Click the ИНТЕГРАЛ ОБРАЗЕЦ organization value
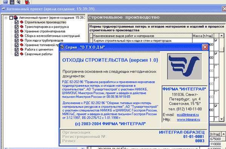The width and height of the screenshot is (226, 149). pos(182,132)
